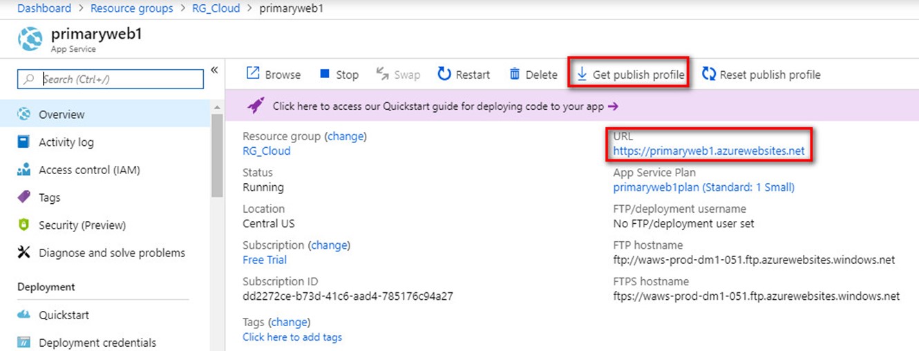Click the Diagnose wrench icon
919x351 pixels.
[24, 252]
